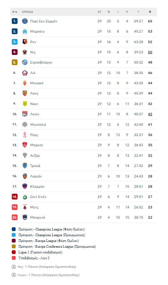The width and height of the screenshot is (168, 285).
Task: Click the Saint-Étienne green club logo
Action: pos(25,197)
